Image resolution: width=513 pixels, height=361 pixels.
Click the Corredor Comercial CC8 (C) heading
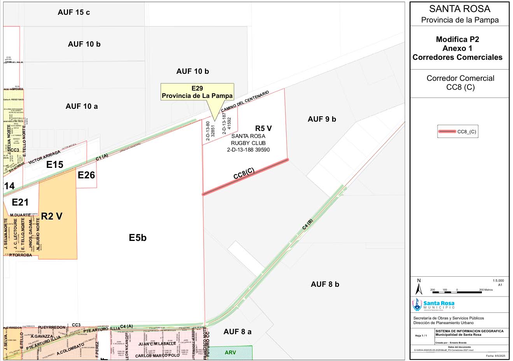[460, 82]
